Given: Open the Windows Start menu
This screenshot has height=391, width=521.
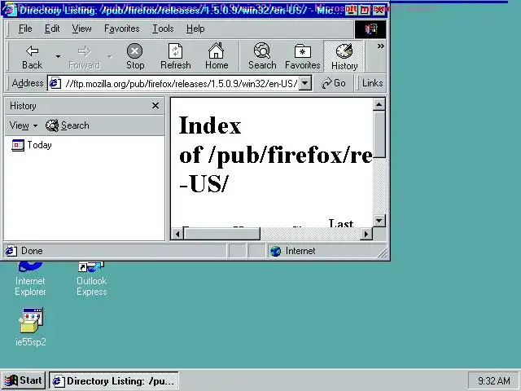Looking at the screenshot, I should click(24, 380).
